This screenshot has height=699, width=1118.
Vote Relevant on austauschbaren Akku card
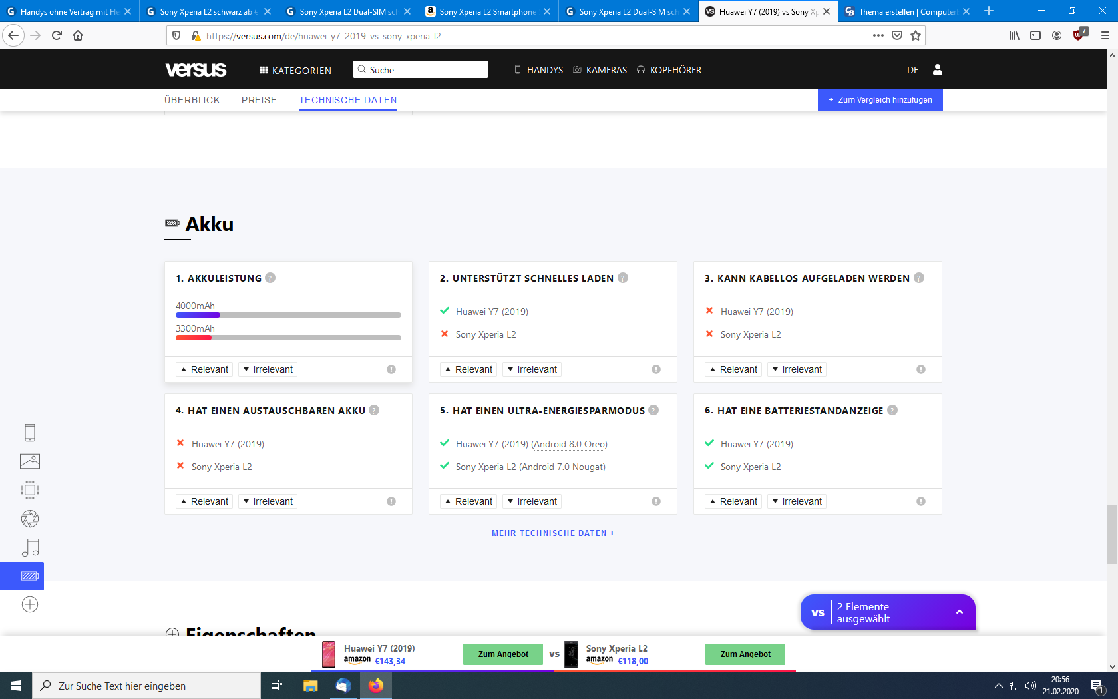pos(204,501)
